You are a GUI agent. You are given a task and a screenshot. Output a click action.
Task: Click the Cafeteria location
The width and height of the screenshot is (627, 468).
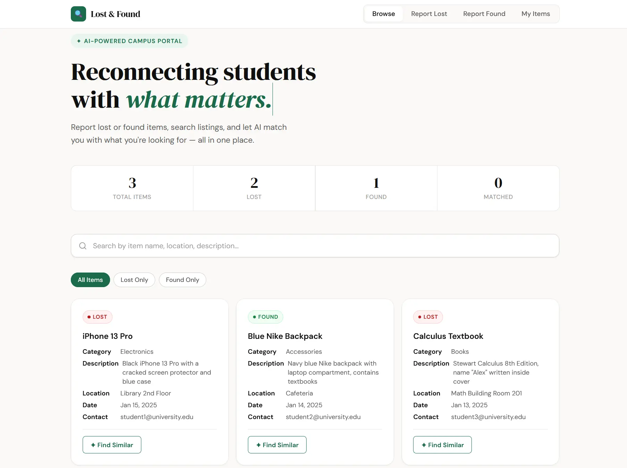click(x=299, y=393)
